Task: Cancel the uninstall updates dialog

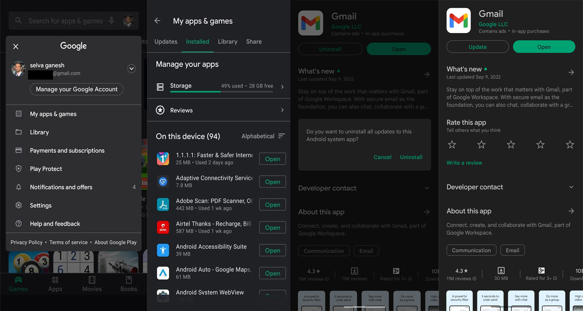Action: coord(382,157)
